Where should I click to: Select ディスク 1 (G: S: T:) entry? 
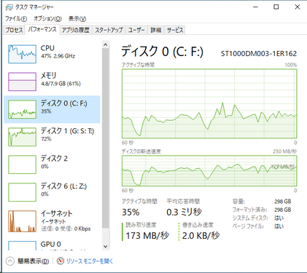[x=52, y=137]
